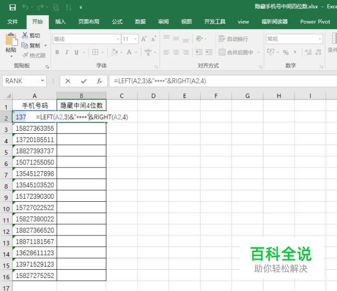The width and height of the screenshot is (337, 291).
Task: Click the text Orientation icon
Action: click(x=199, y=39)
